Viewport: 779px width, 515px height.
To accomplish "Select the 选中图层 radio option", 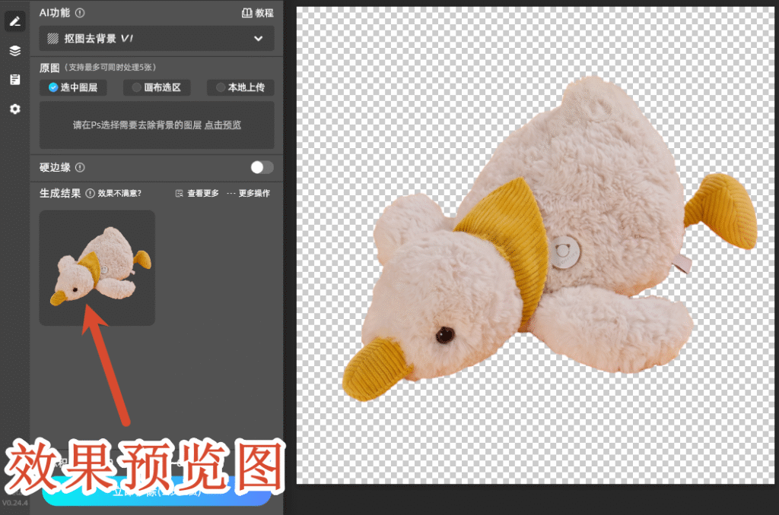I will pos(74,88).
